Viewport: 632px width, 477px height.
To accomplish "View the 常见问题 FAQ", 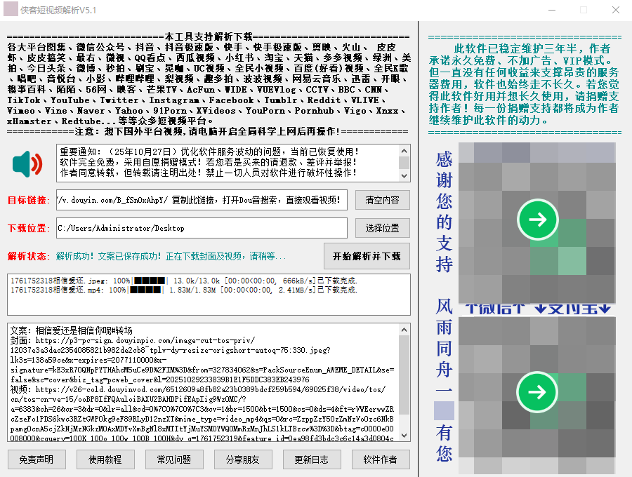I will click(174, 459).
